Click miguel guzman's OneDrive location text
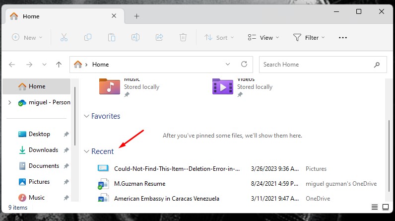The width and height of the screenshot is (395, 221). click(341, 184)
